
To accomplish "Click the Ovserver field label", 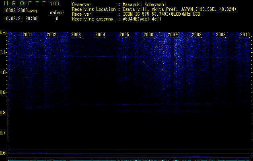I will point(82,4).
